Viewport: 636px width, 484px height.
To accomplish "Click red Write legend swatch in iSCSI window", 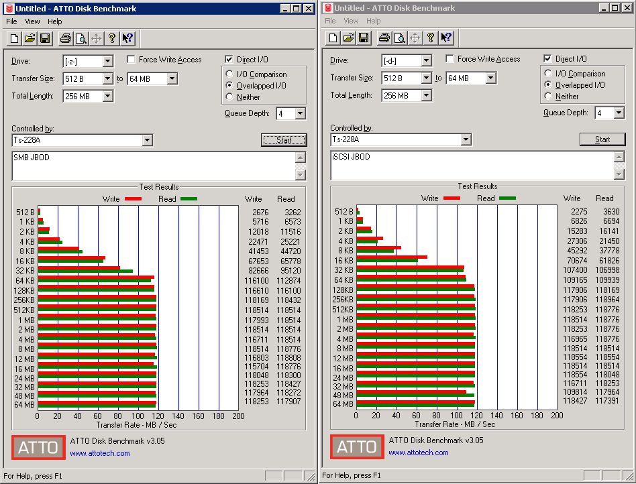I will pos(452,198).
